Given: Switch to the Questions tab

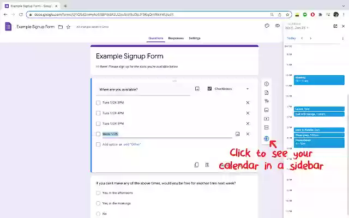Looking at the screenshot, I should click(x=156, y=38).
